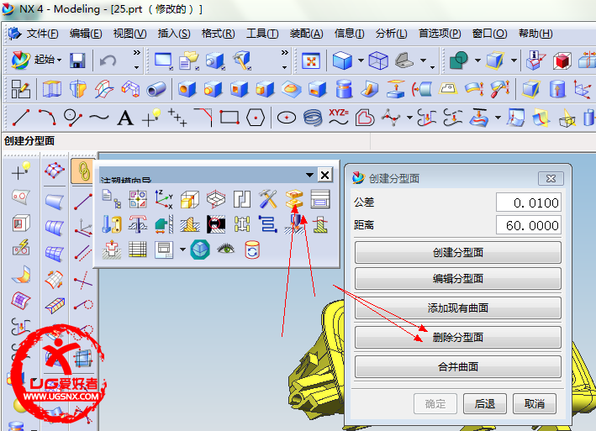The width and height of the screenshot is (596, 431).
Task: Open the 装配(A) assembly menu
Action: click(306, 34)
